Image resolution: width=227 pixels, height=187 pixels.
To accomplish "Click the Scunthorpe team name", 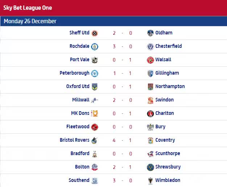I will coord(168,153).
